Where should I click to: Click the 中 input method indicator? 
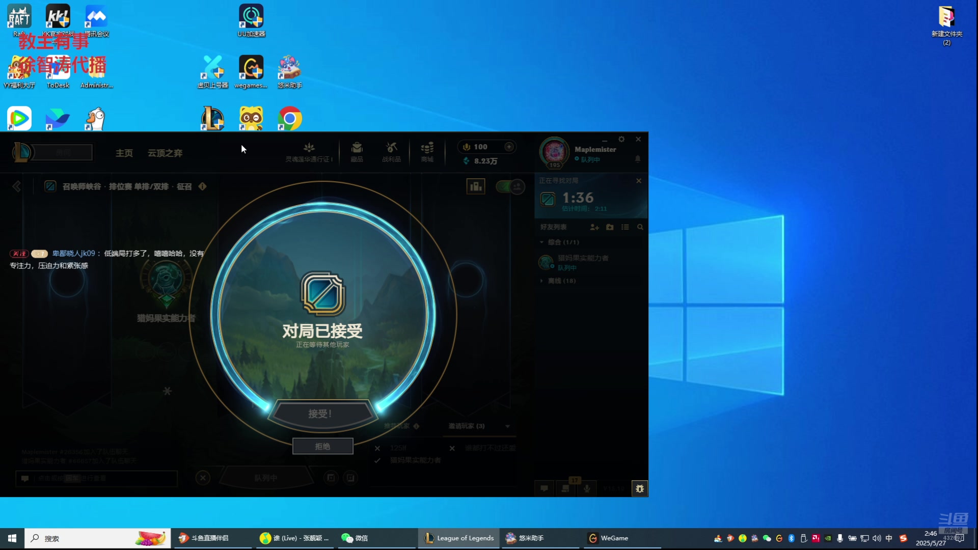(889, 538)
